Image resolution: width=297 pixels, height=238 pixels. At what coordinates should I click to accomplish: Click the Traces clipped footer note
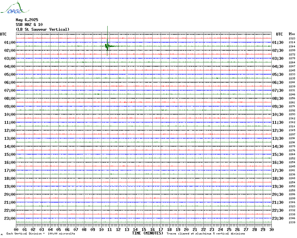pyautogui.click(x=206, y=234)
